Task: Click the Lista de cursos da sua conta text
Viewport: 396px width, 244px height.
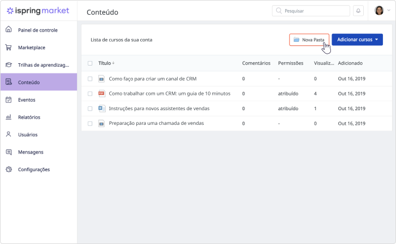Action: click(122, 40)
